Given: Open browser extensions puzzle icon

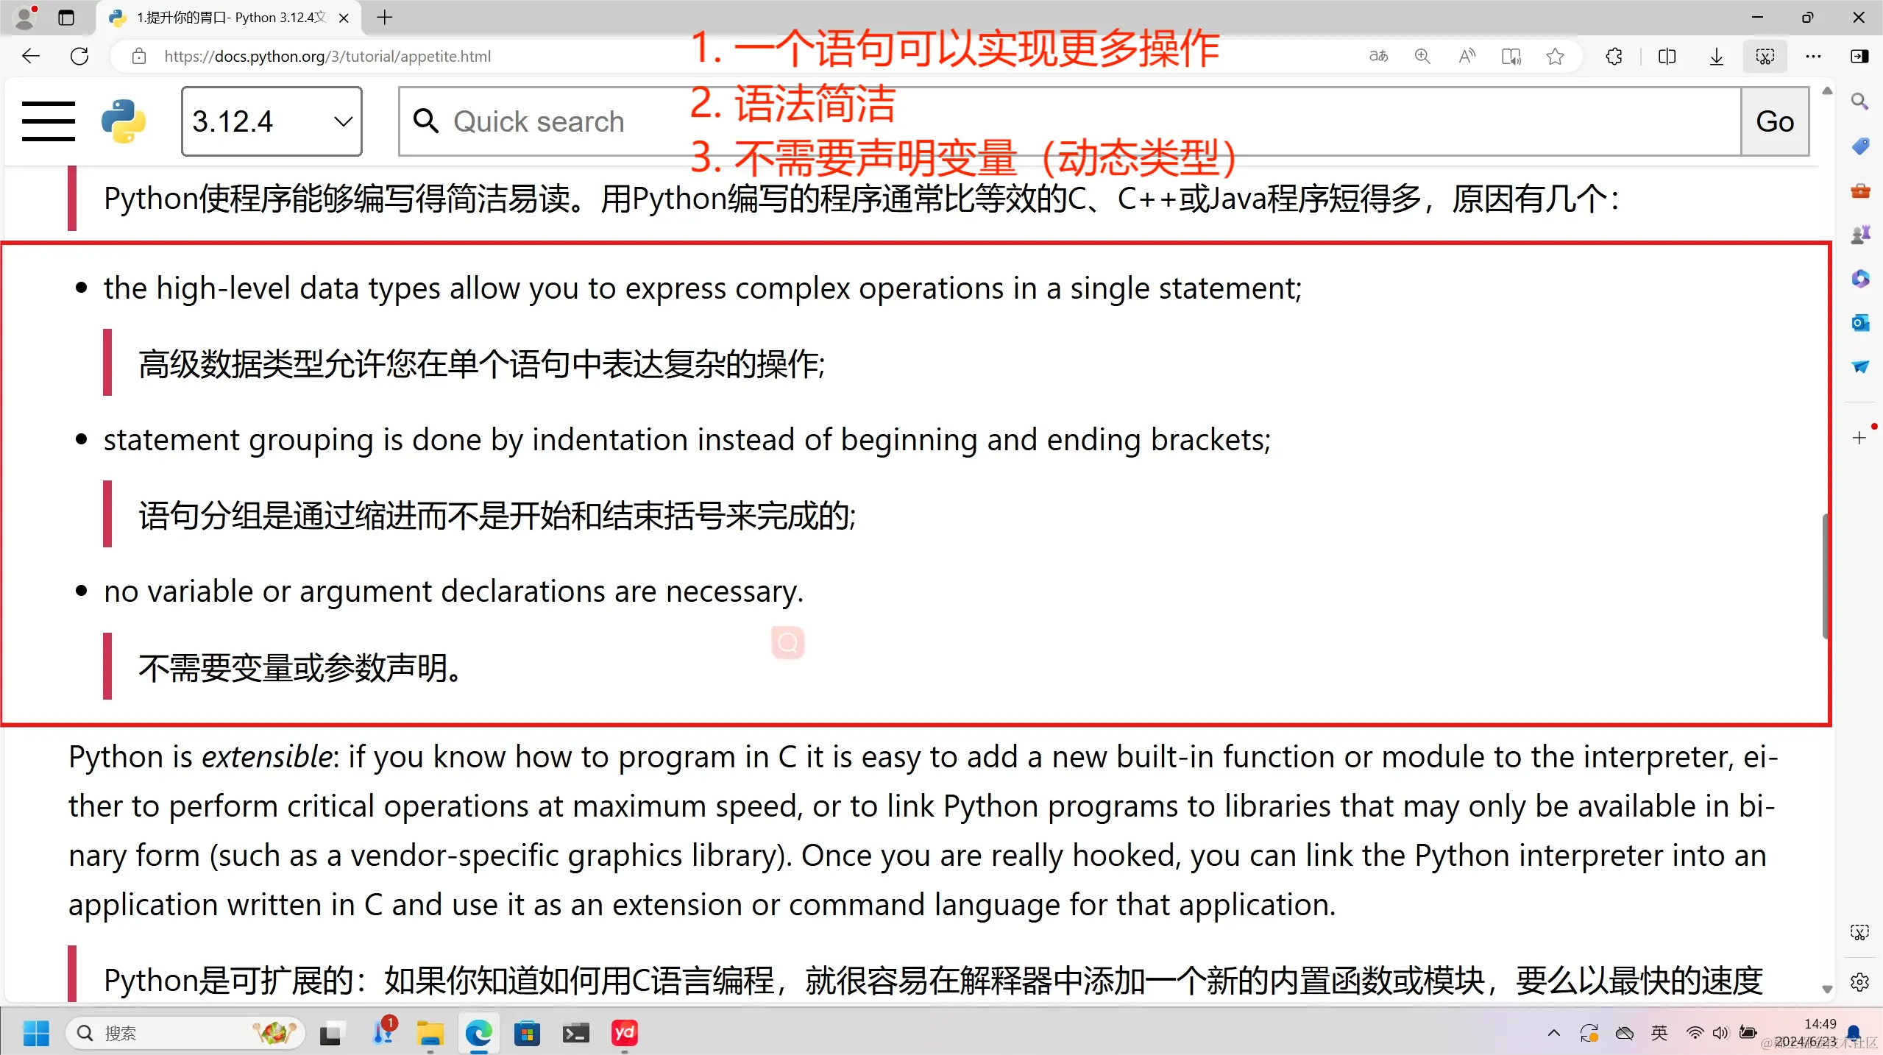Looking at the screenshot, I should tap(1614, 56).
